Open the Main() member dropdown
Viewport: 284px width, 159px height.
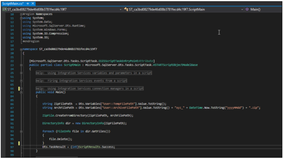(x=263, y=9)
